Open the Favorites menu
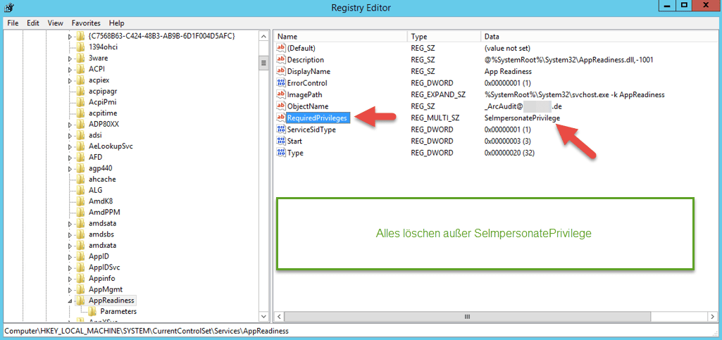The height and width of the screenshot is (340, 722). (86, 23)
